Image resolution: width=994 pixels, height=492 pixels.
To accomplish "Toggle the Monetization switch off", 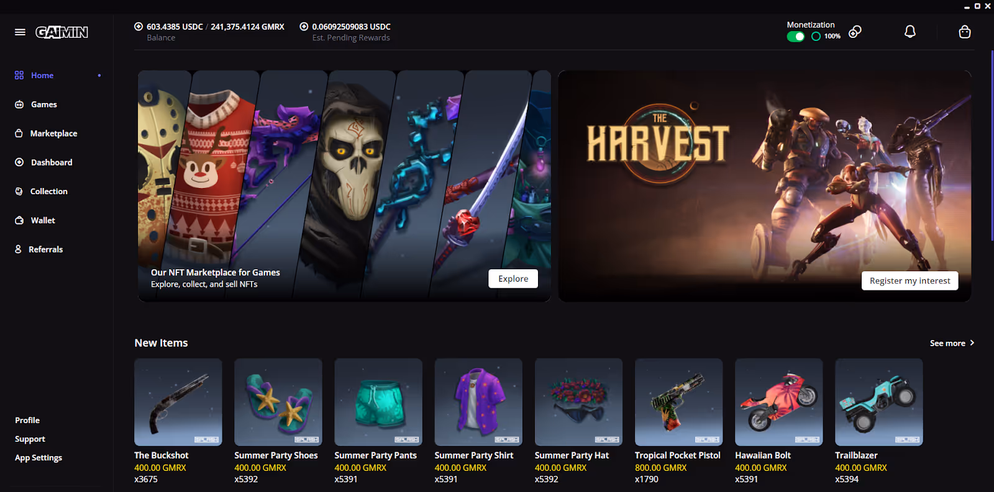I will pyautogui.click(x=796, y=37).
